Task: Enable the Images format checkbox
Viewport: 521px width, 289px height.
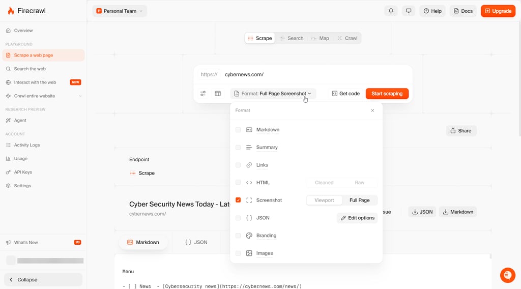Action: (238, 253)
